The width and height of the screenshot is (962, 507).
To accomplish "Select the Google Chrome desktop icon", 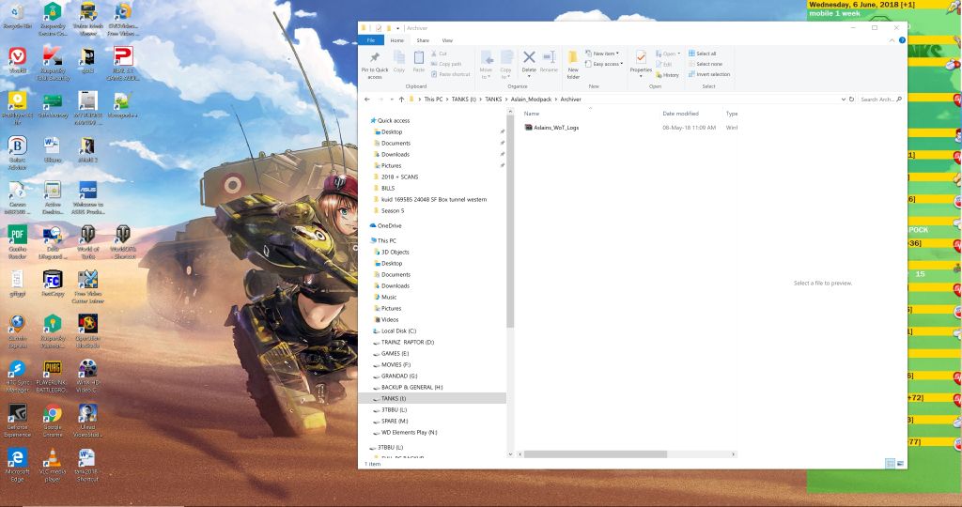I will [53, 422].
